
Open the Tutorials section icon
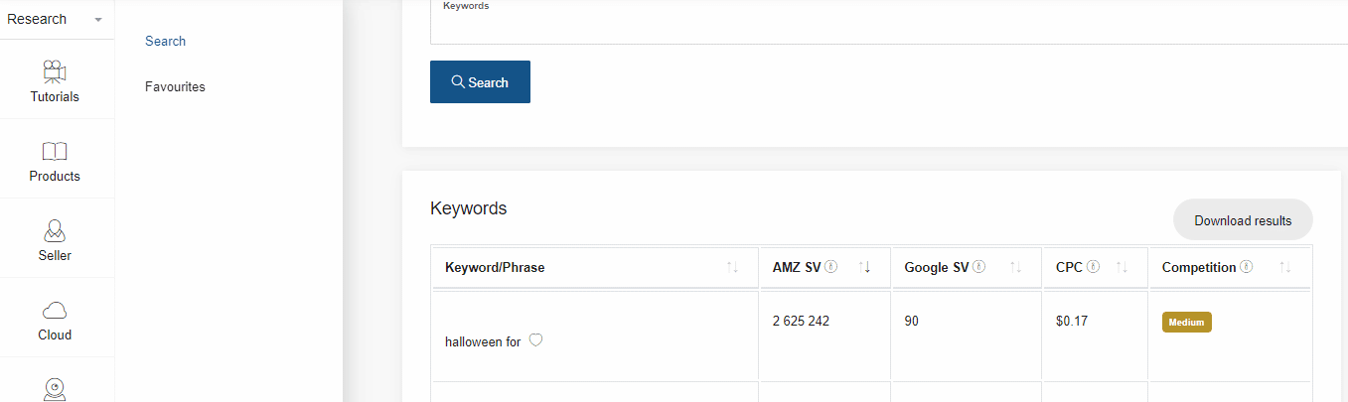click(x=55, y=72)
